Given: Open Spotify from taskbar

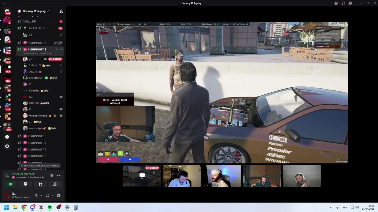Looking at the screenshot, I should point(50,207).
